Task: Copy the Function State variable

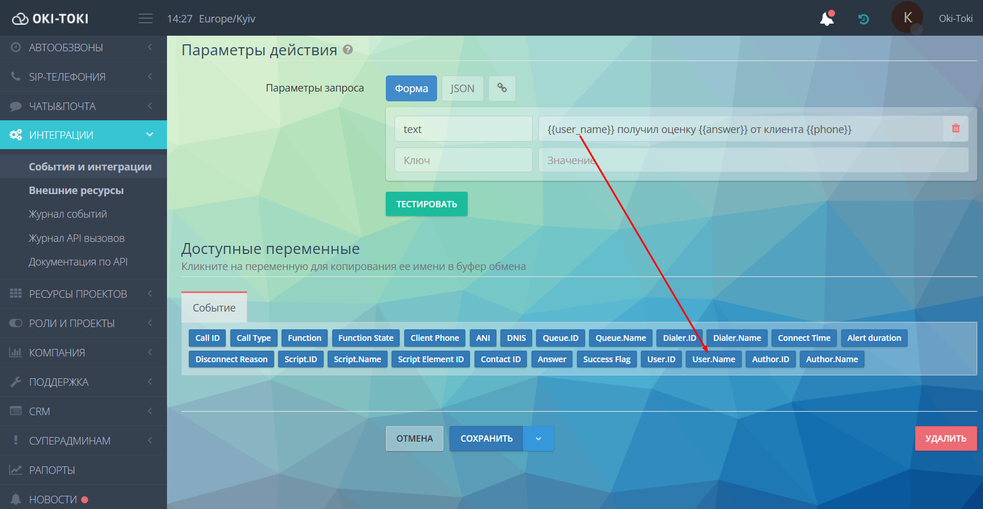Action: pos(366,337)
